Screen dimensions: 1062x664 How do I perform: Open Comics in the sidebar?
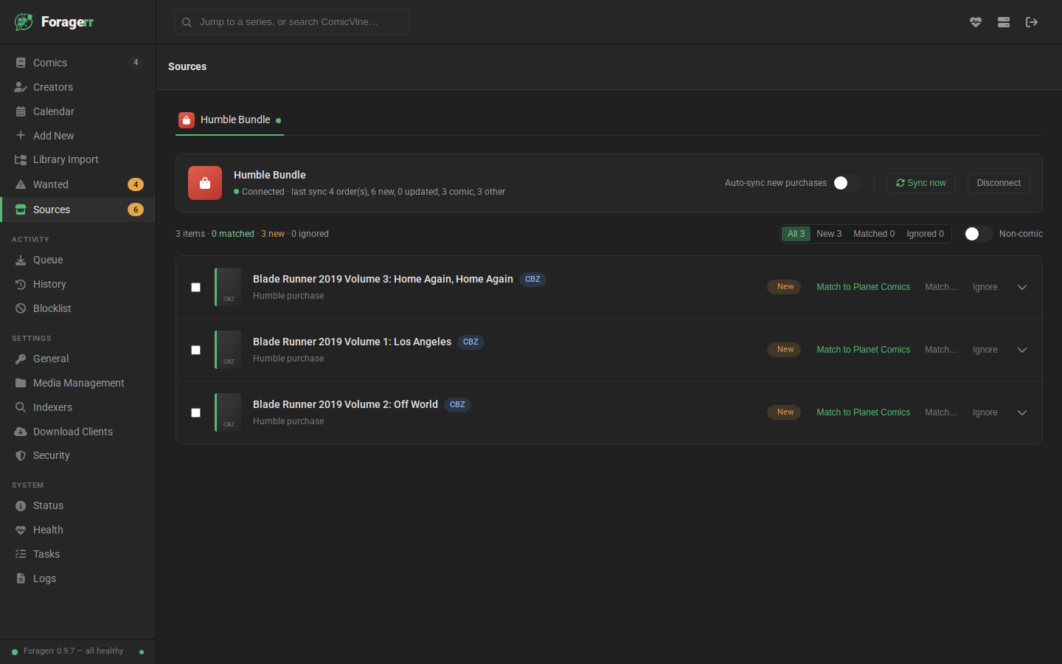[78, 63]
